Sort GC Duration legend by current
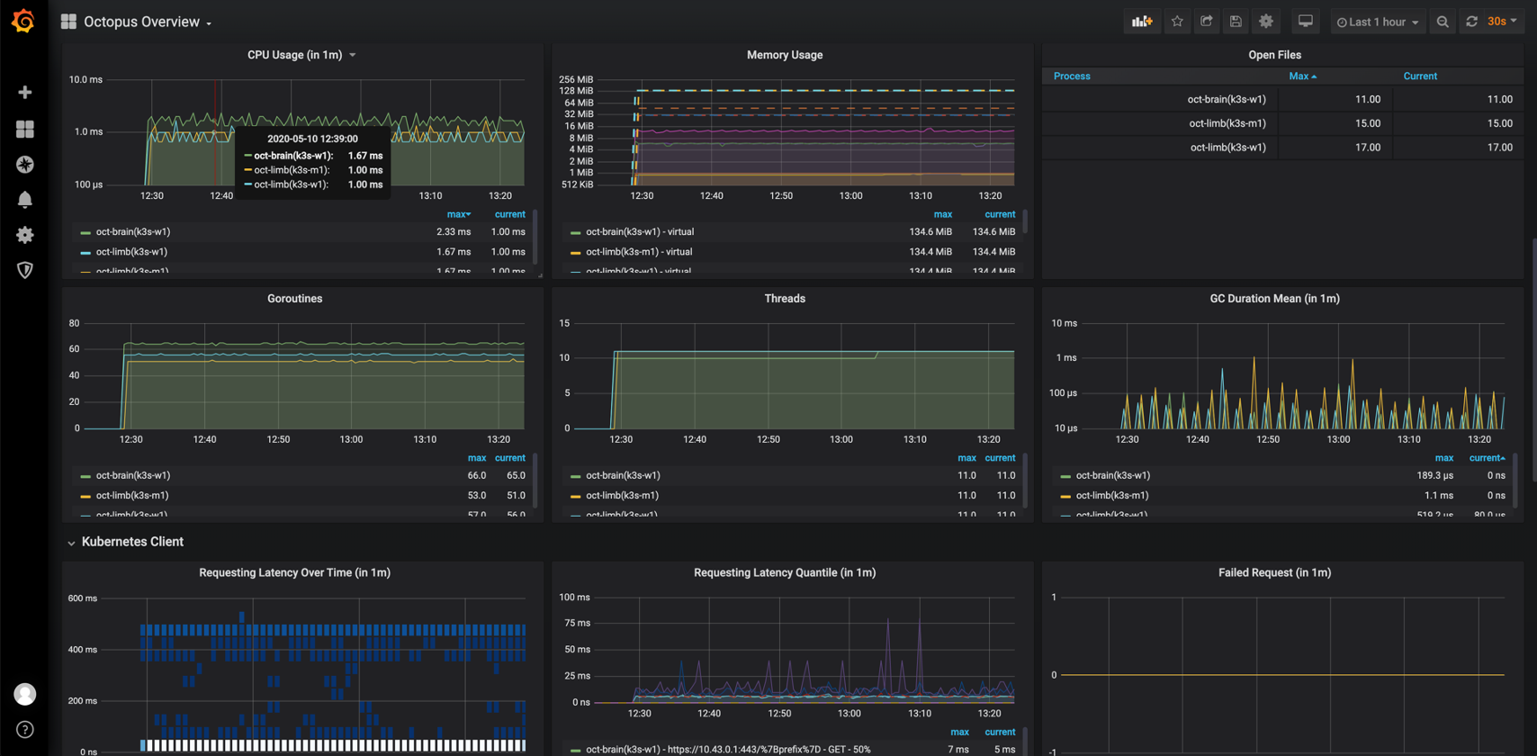The height and width of the screenshot is (756, 1537). click(1487, 458)
